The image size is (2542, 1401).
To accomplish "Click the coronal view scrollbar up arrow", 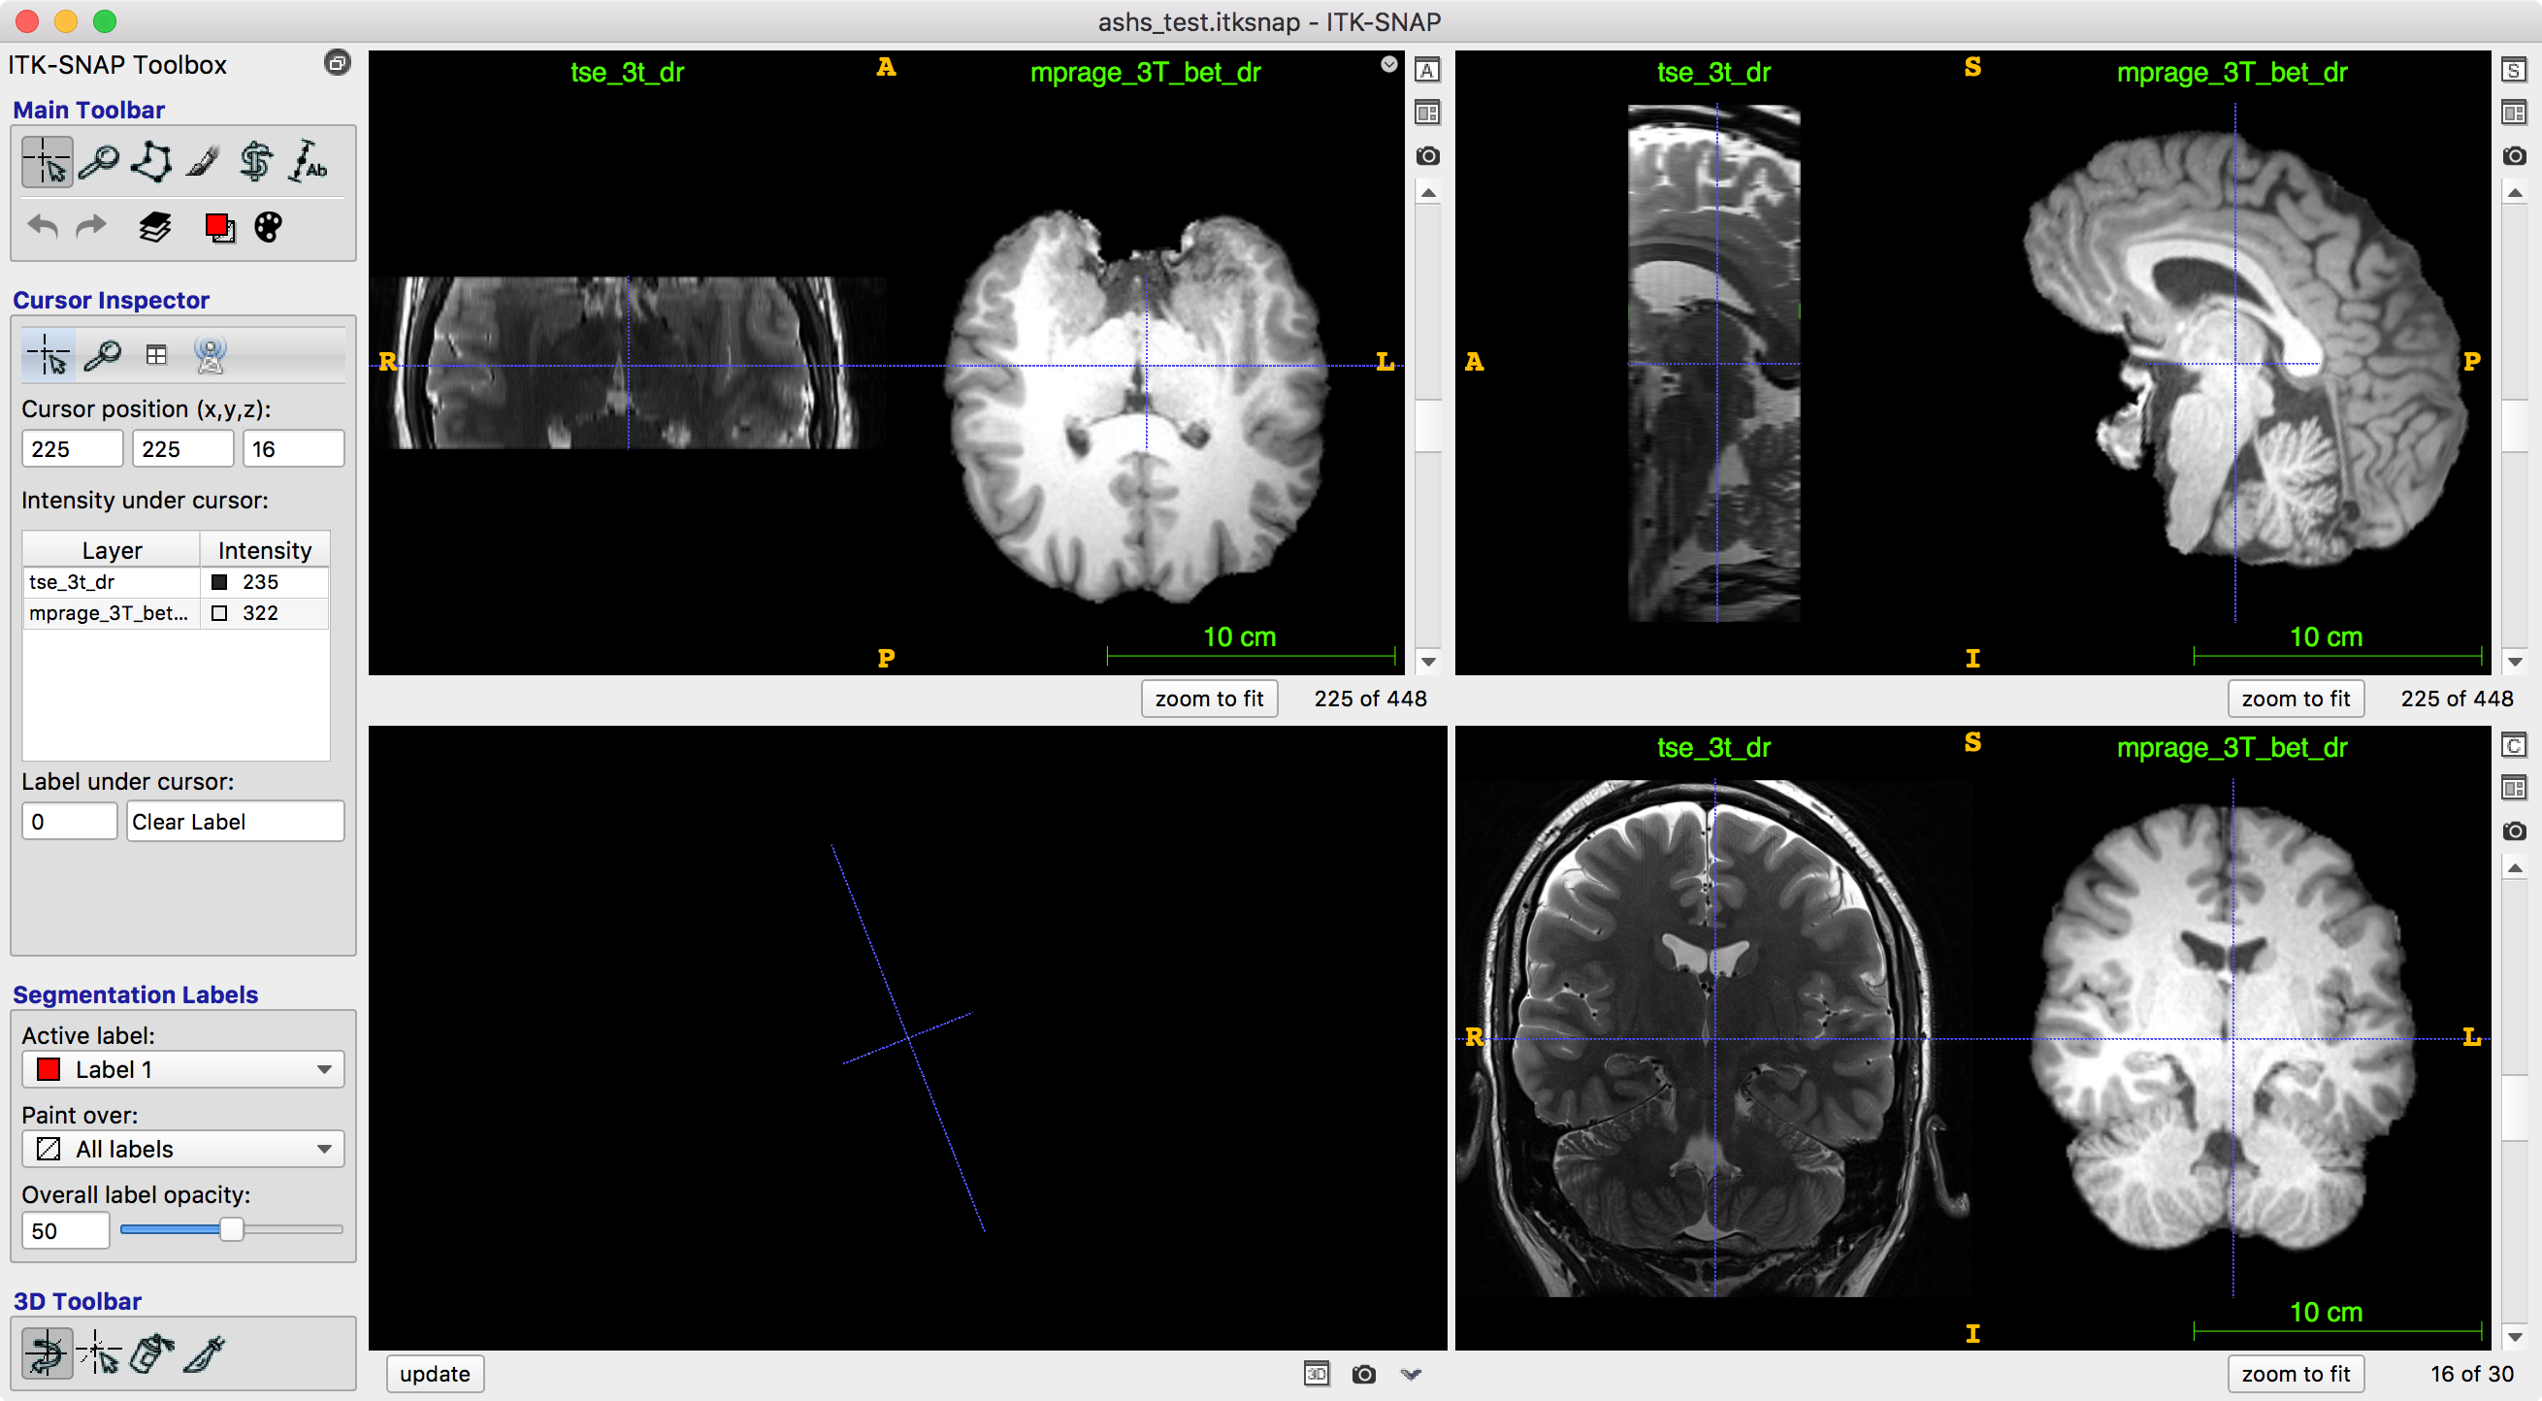I will (2515, 868).
